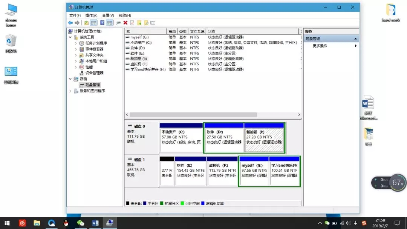Click the back navigation arrow in toolbar
This screenshot has width=407, height=229.
pyautogui.click(x=70, y=23)
